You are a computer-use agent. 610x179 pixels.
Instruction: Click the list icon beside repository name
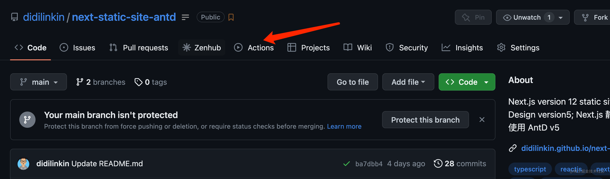click(x=186, y=17)
